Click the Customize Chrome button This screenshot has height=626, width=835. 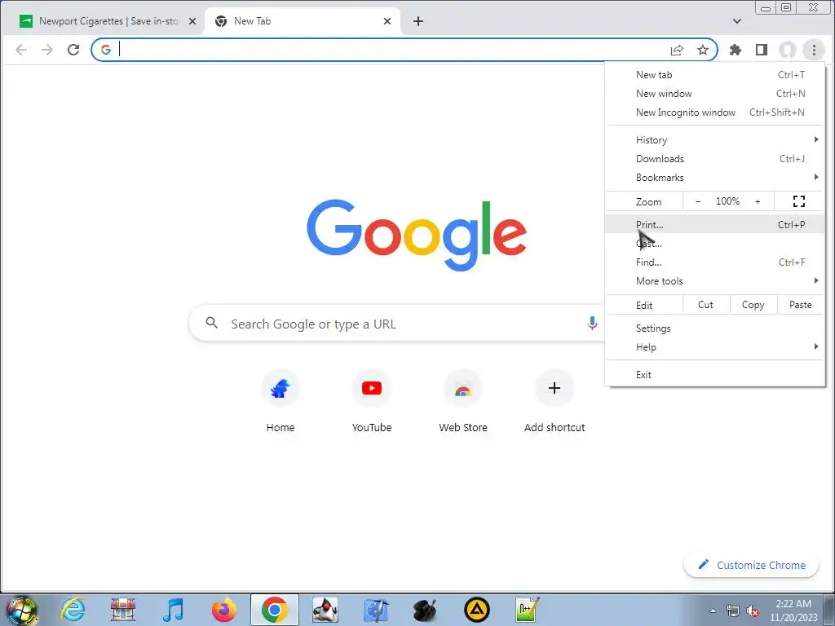(x=751, y=565)
